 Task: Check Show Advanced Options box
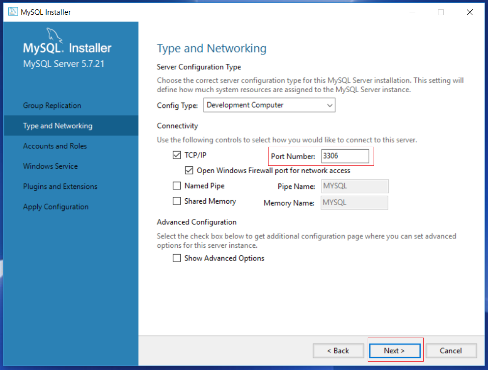click(177, 258)
